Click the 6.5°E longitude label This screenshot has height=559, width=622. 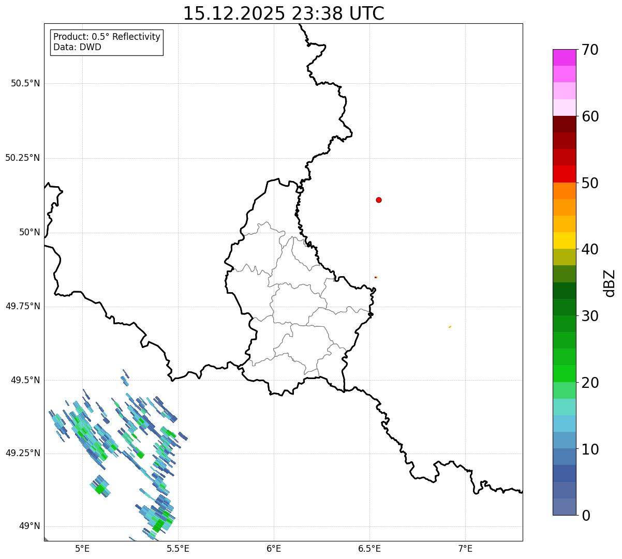click(369, 548)
